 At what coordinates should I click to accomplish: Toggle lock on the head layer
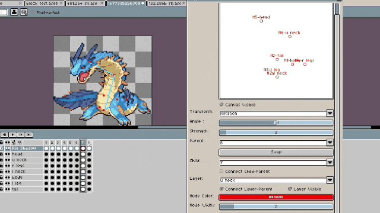coord(2,154)
